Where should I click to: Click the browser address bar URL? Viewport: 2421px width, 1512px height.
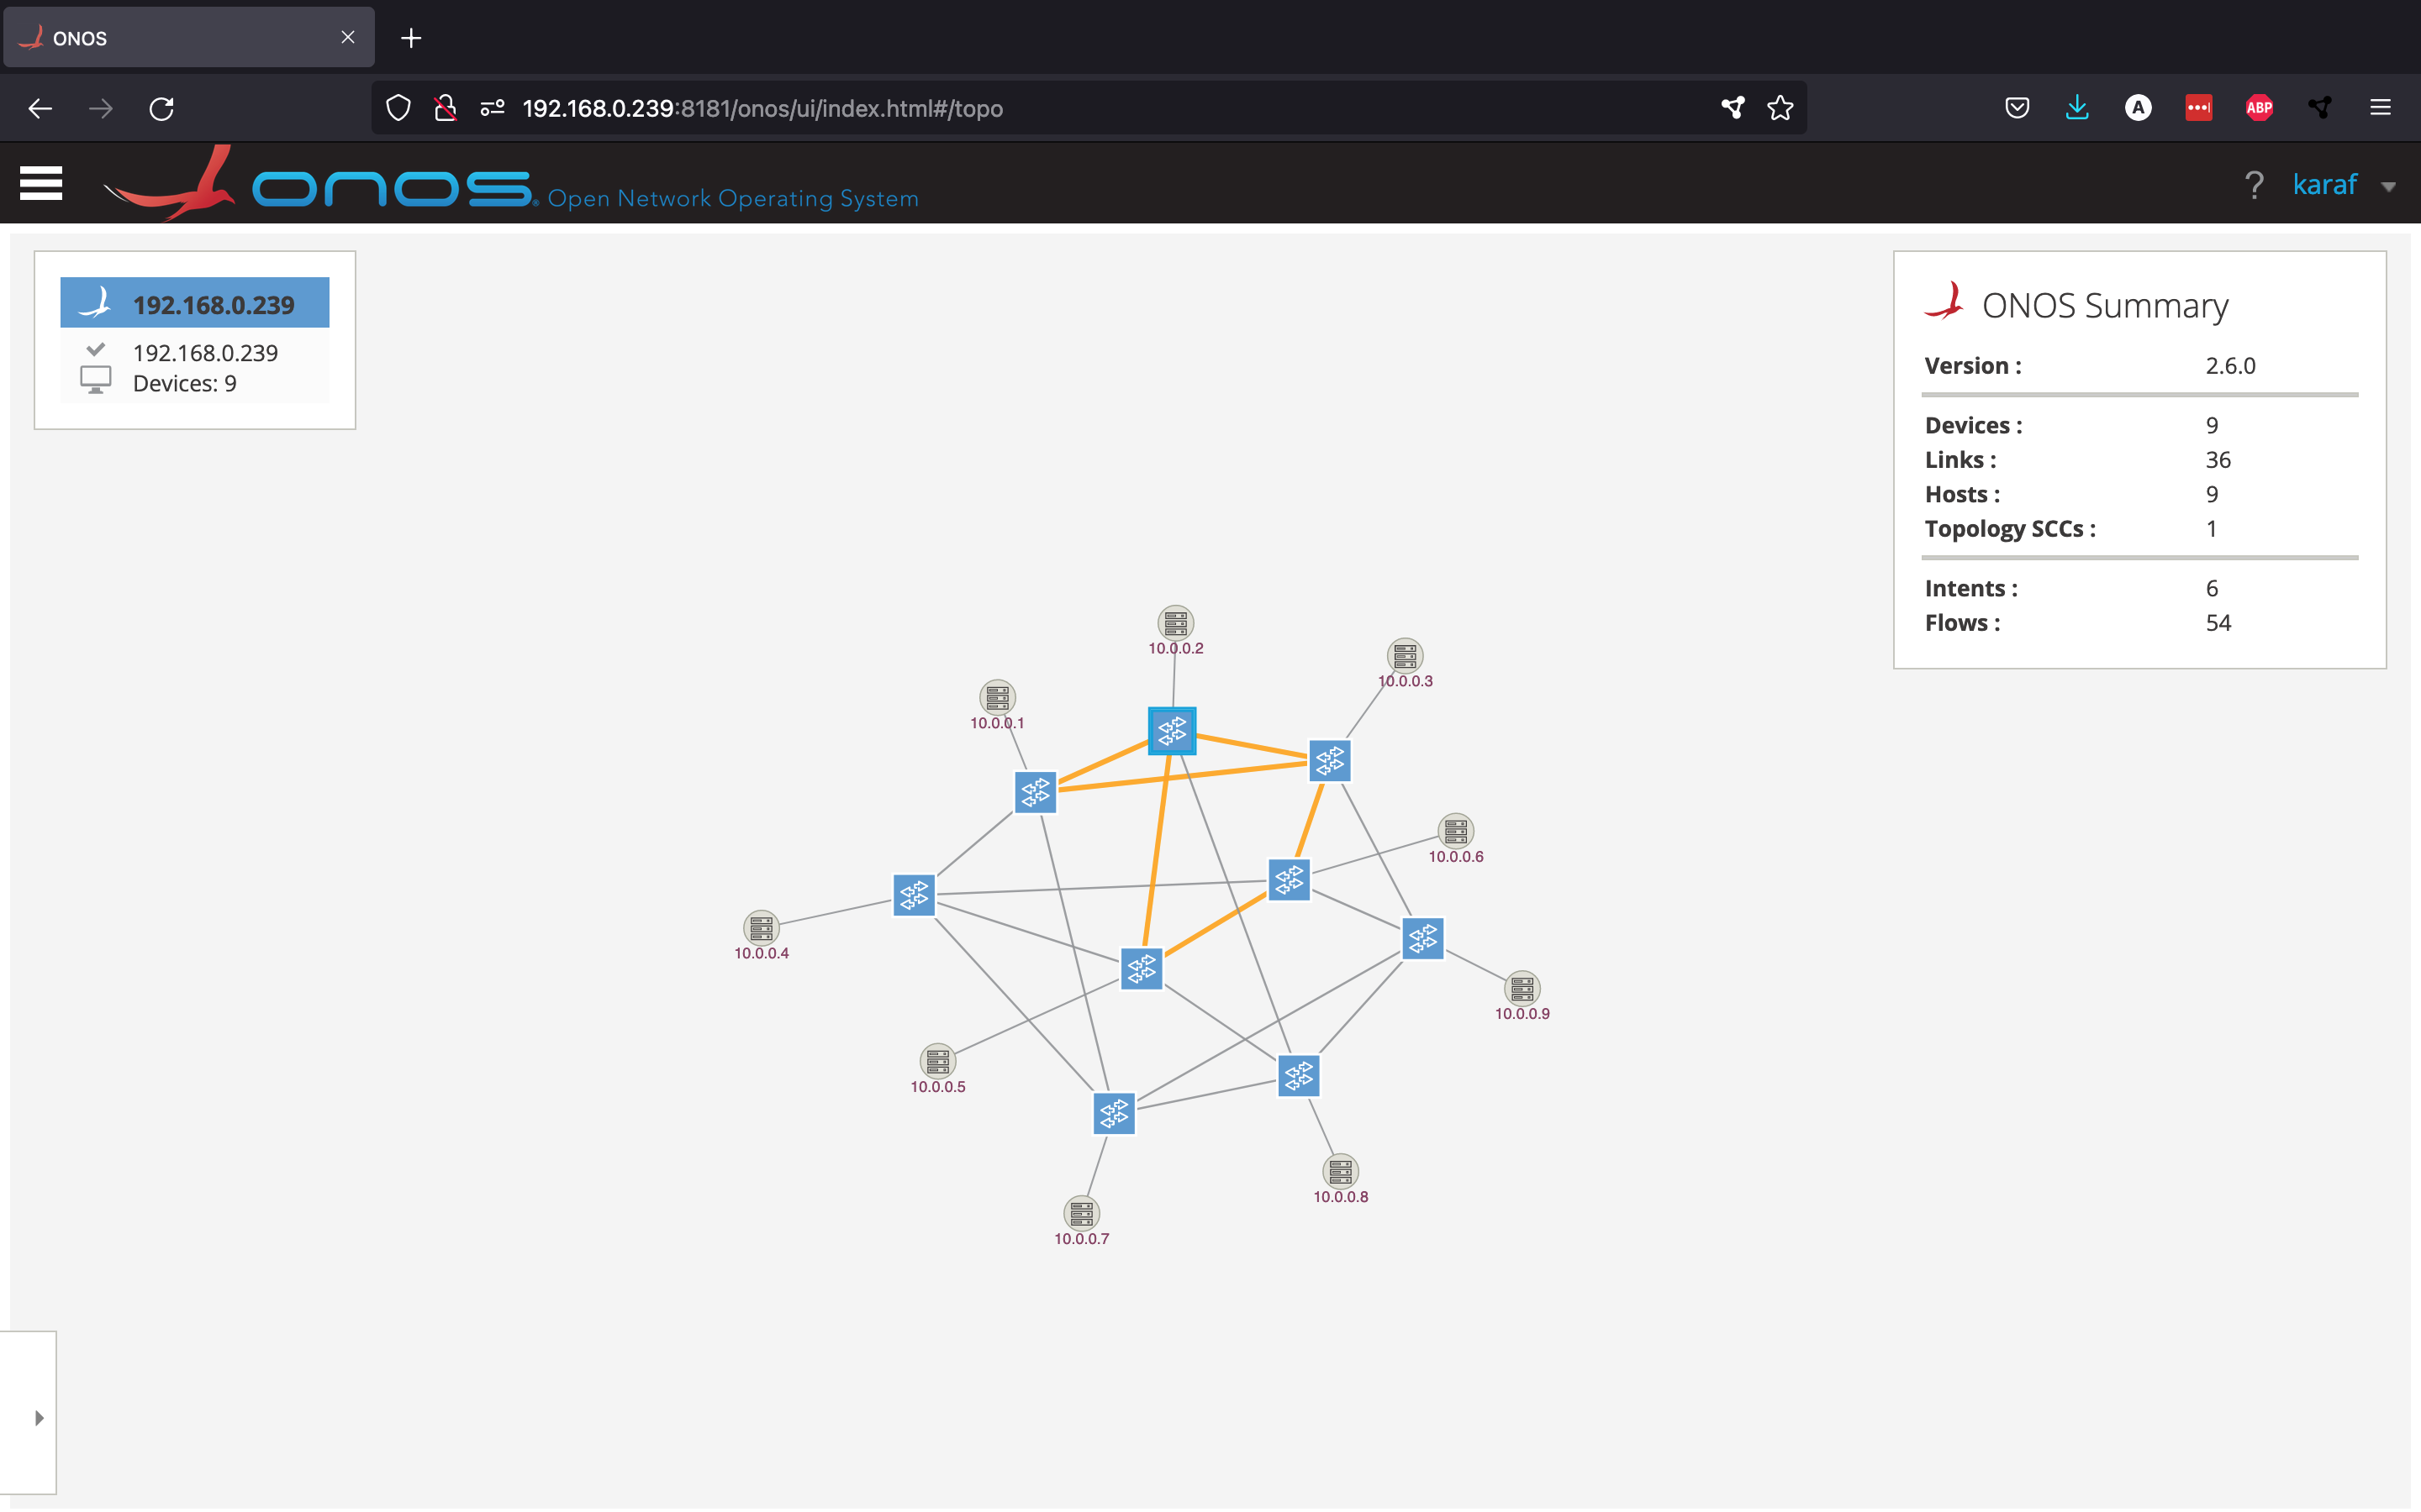point(762,108)
